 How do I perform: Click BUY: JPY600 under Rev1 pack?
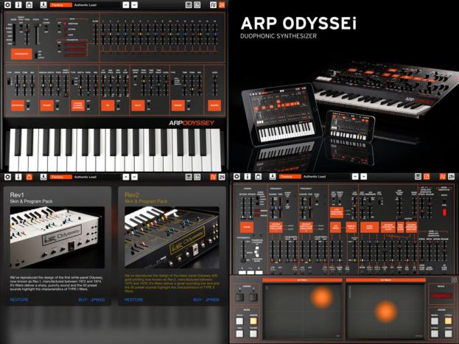[x=91, y=300]
